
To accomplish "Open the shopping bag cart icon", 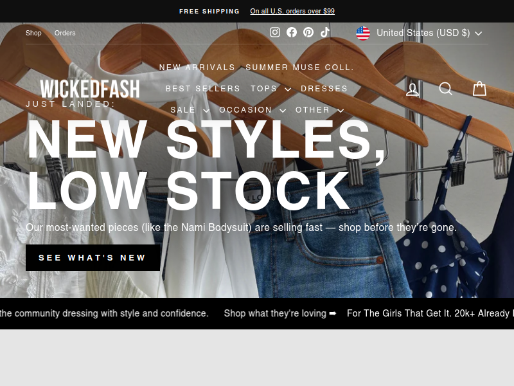I will click(479, 89).
